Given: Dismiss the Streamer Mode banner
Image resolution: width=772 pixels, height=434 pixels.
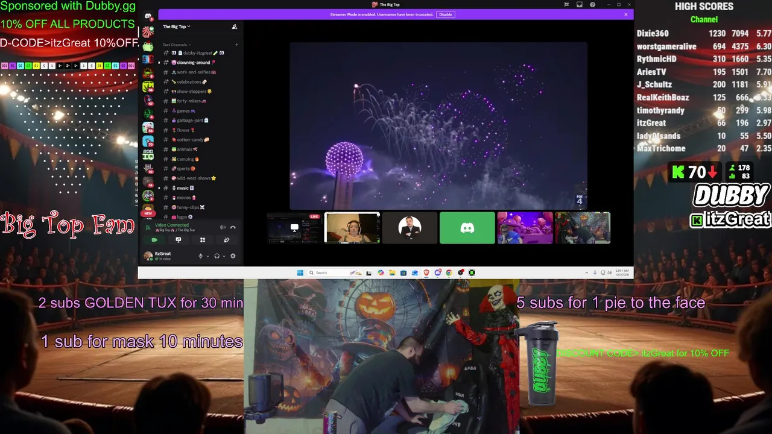Looking at the screenshot, I should click(625, 14).
